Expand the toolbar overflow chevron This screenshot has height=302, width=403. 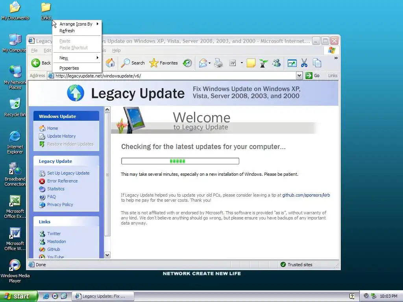coord(336,58)
